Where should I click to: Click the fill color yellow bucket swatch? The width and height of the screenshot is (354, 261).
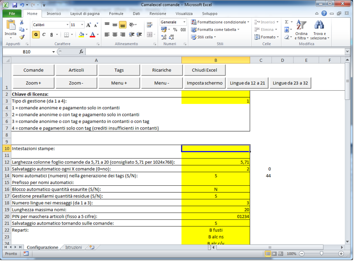81,35
